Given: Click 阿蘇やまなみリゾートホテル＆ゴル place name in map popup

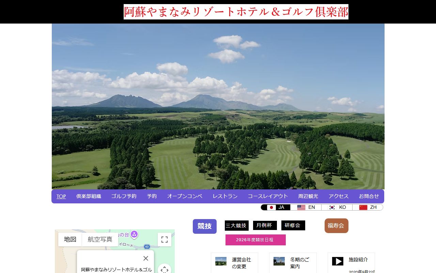Looking at the screenshot, I should click(x=116, y=270).
